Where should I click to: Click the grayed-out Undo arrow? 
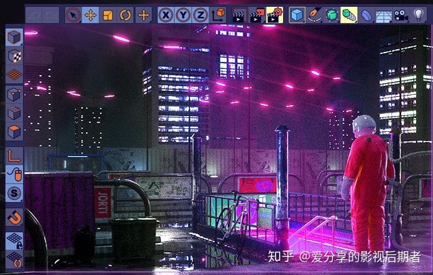34,15
